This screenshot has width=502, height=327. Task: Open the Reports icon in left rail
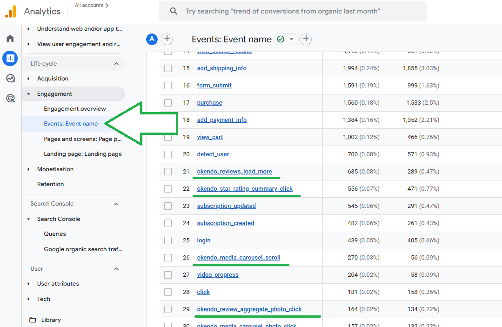coord(10,58)
